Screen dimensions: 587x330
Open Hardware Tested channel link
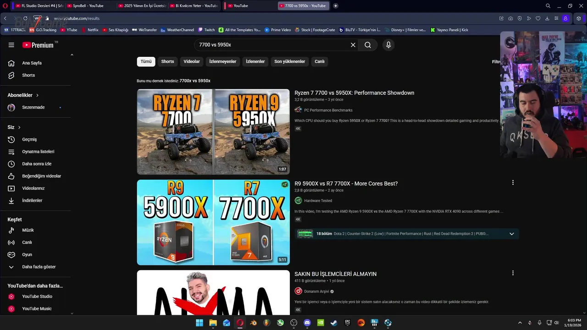point(318,201)
